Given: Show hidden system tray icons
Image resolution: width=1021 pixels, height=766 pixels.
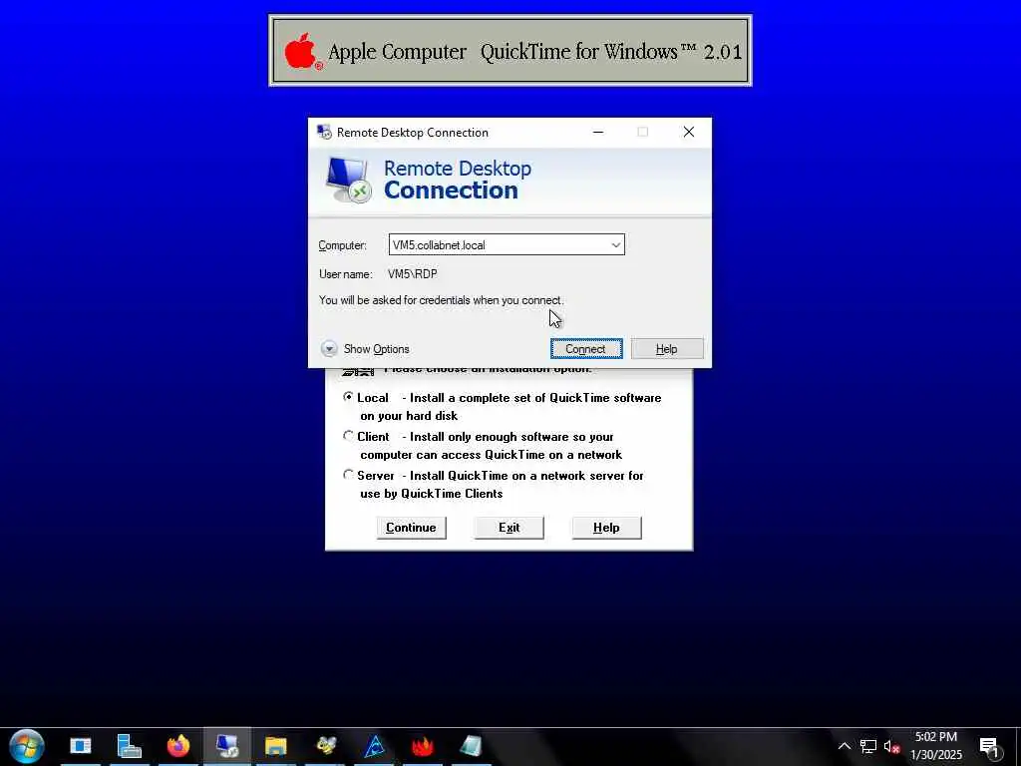Looking at the screenshot, I should click(x=844, y=746).
